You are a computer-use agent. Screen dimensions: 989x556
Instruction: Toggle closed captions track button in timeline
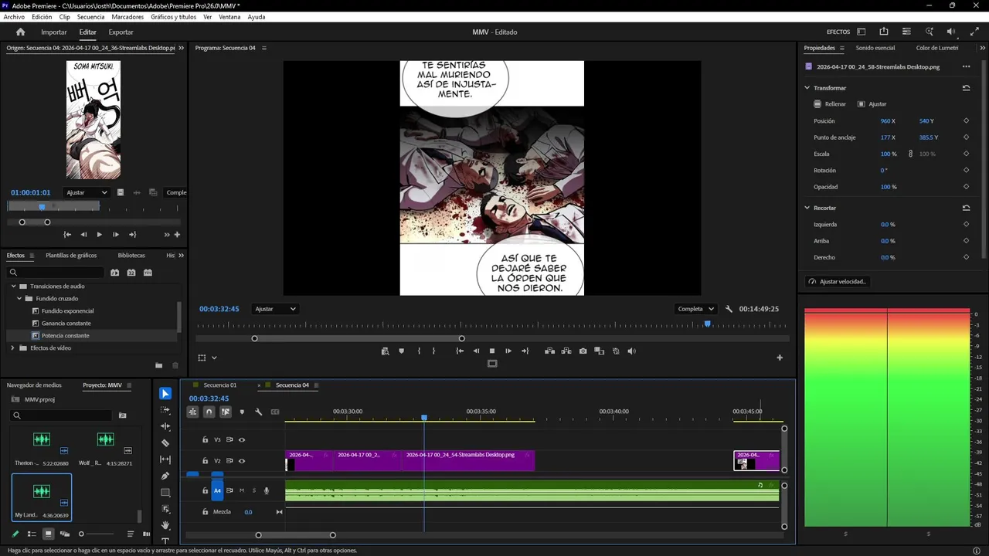coord(275,412)
